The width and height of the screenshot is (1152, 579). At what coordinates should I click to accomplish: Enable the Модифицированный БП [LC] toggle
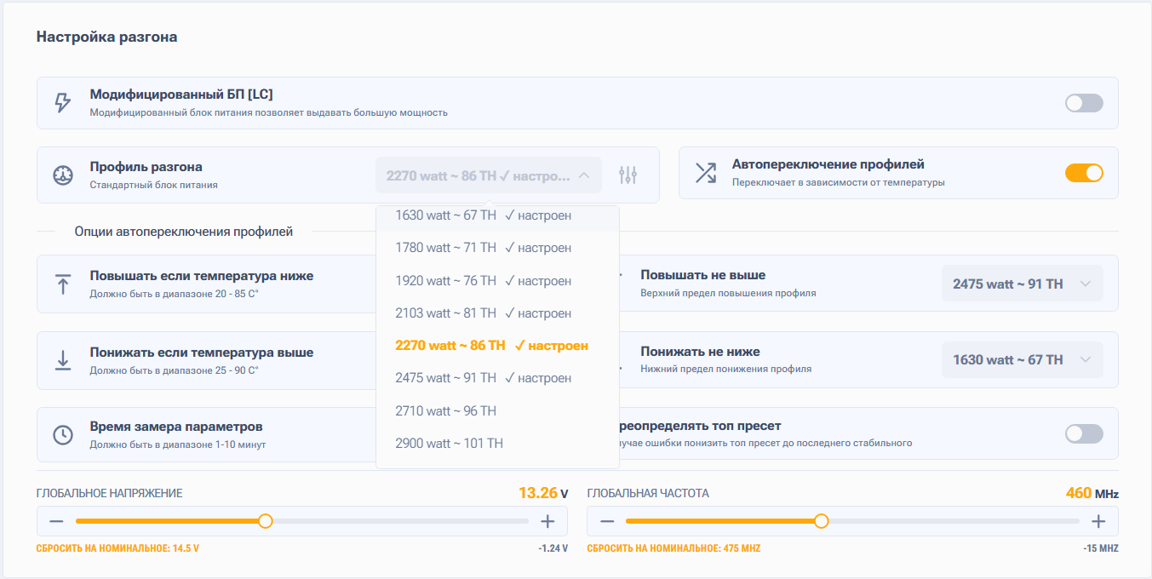click(1084, 103)
